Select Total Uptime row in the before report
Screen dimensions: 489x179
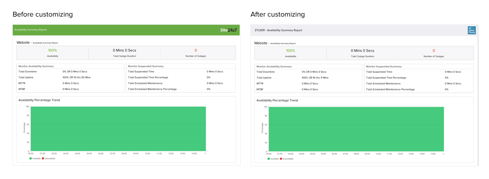(71, 77)
